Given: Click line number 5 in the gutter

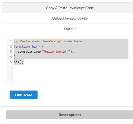Looking at the screenshot, I should pos(11,62).
